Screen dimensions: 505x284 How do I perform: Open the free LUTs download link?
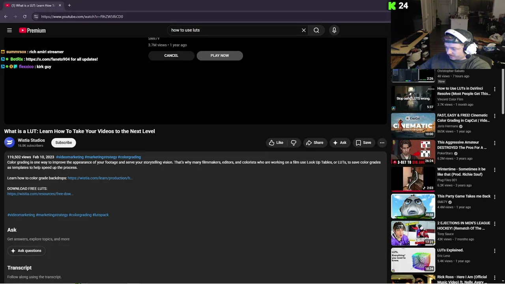click(40, 194)
